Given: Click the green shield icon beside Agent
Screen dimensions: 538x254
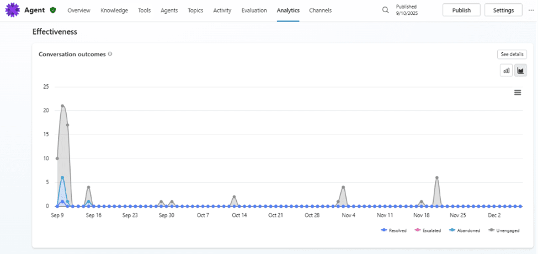Looking at the screenshot, I should tap(53, 10).
